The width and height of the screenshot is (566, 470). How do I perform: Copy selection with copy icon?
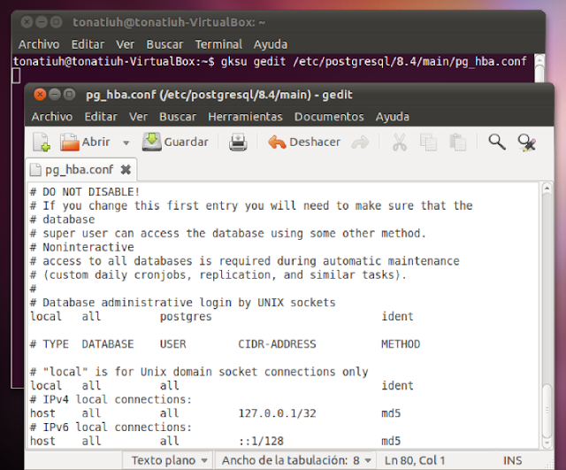(x=428, y=142)
